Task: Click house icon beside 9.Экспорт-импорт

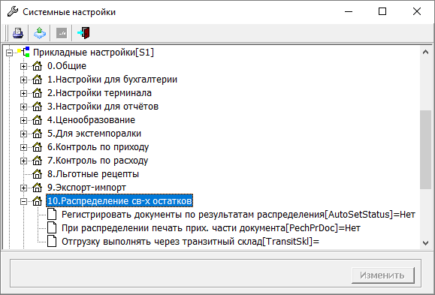Action: click(x=37, y=188)
